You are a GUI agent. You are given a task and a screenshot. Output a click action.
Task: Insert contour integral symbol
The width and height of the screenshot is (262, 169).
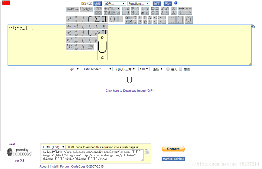click(x=83, y=33)
